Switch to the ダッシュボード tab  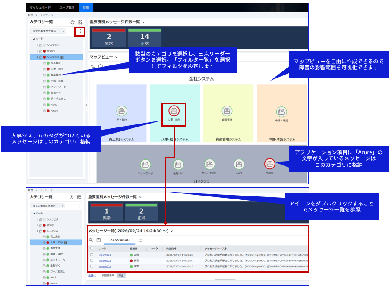pos(40,8)
